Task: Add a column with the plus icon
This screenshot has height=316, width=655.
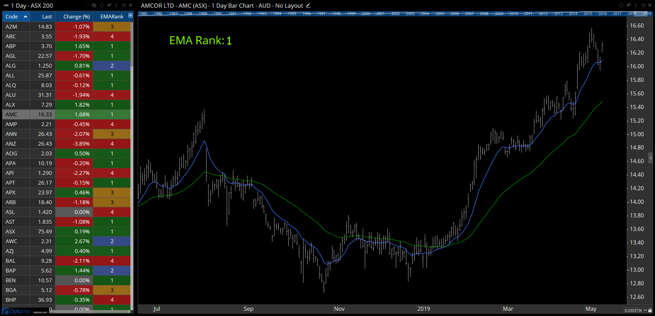Action: click(x=130, y=16)
